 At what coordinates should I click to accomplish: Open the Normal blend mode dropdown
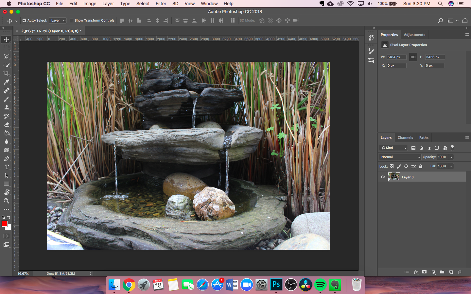tap(400, 157)
